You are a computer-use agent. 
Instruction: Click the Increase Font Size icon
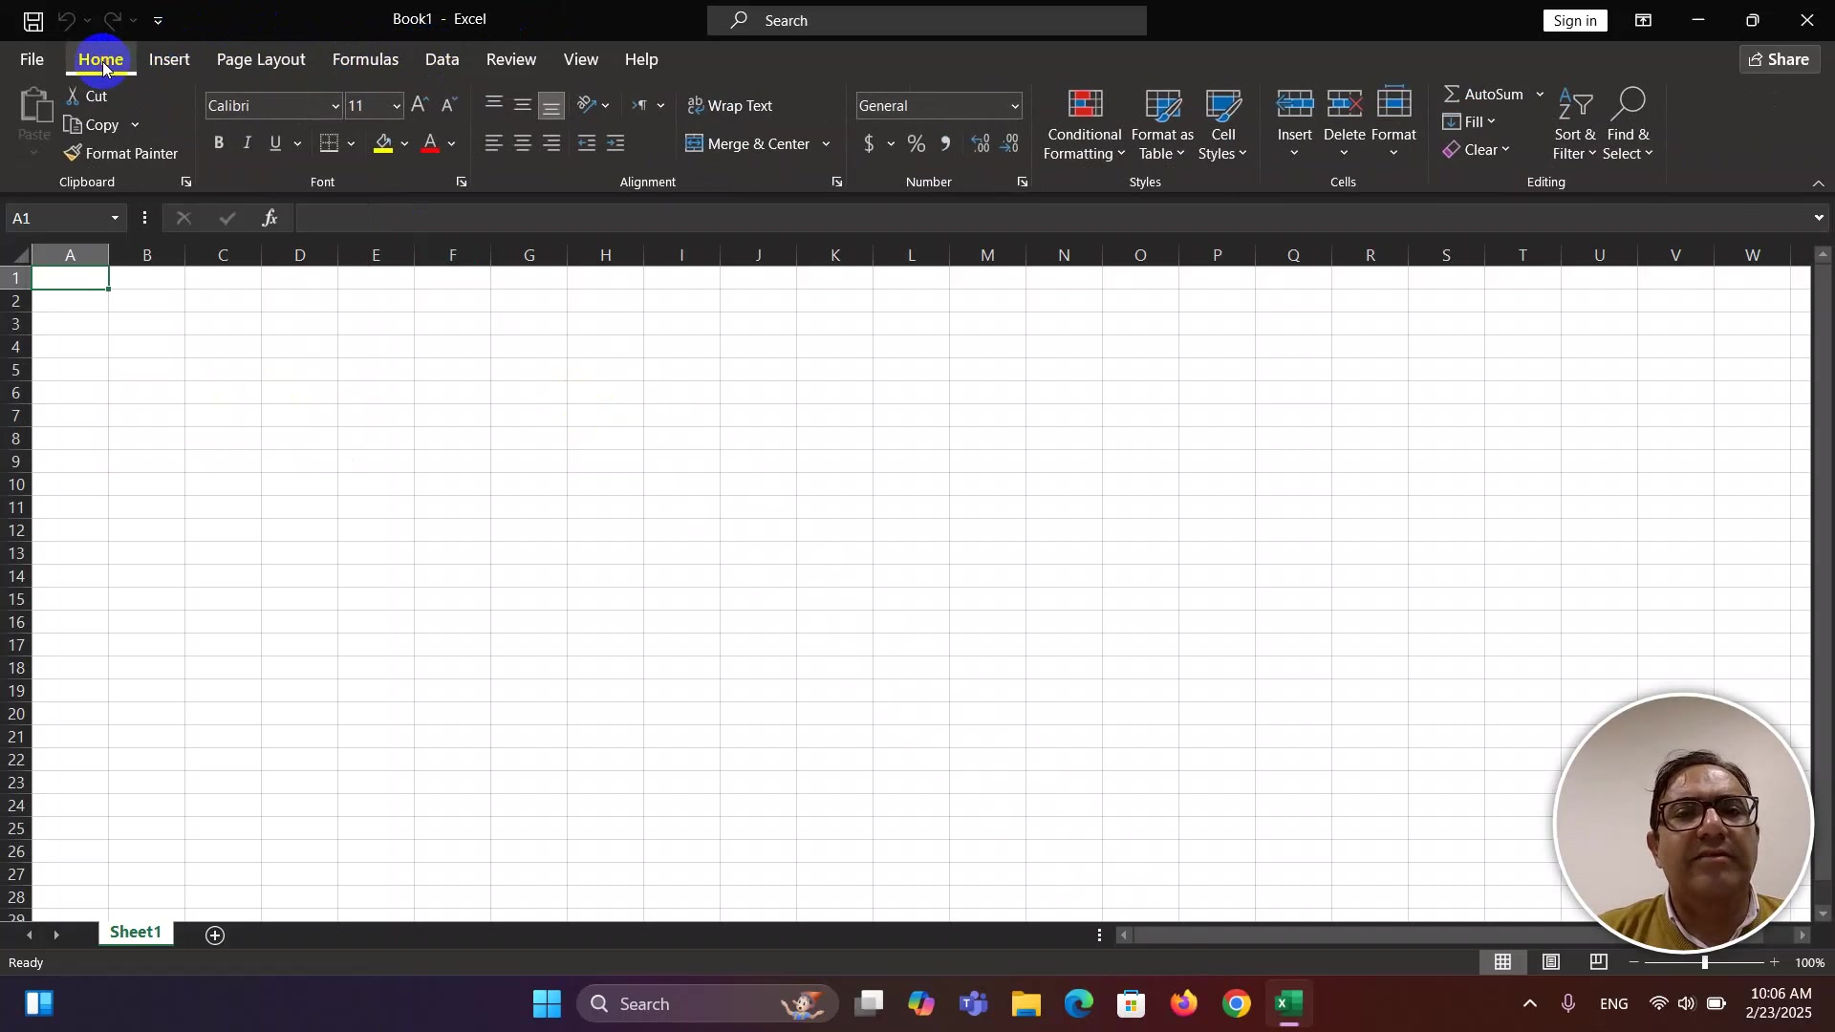[420, 105]
